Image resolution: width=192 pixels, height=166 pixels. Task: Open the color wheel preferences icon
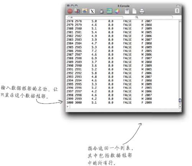click(x=117, y=11)
